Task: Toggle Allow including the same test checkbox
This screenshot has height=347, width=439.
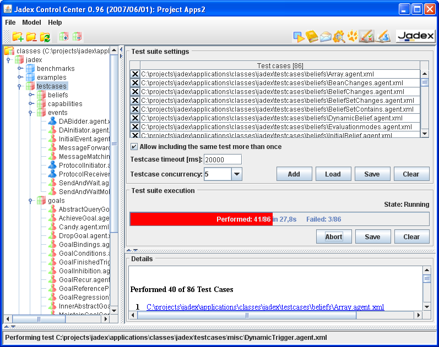Action: (134, 146)
